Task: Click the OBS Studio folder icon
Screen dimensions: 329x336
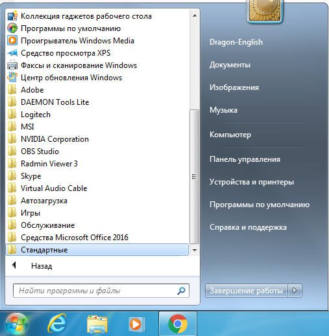Action: [12, 151]
